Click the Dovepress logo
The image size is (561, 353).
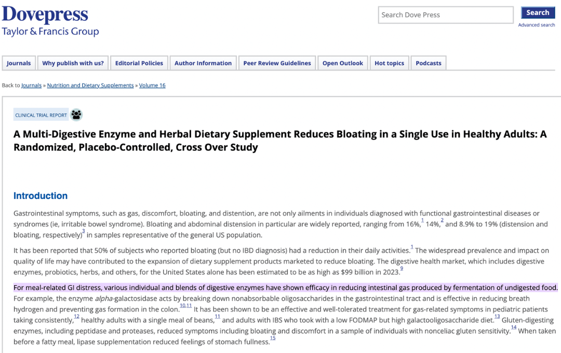[45, 15]
